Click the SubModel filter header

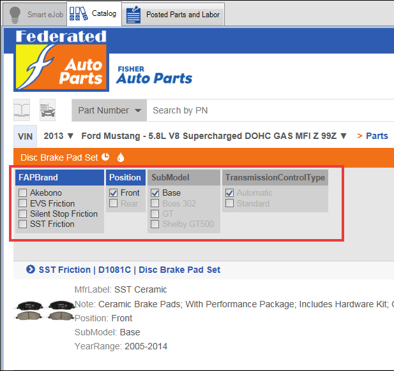click(x=184, y=177)
